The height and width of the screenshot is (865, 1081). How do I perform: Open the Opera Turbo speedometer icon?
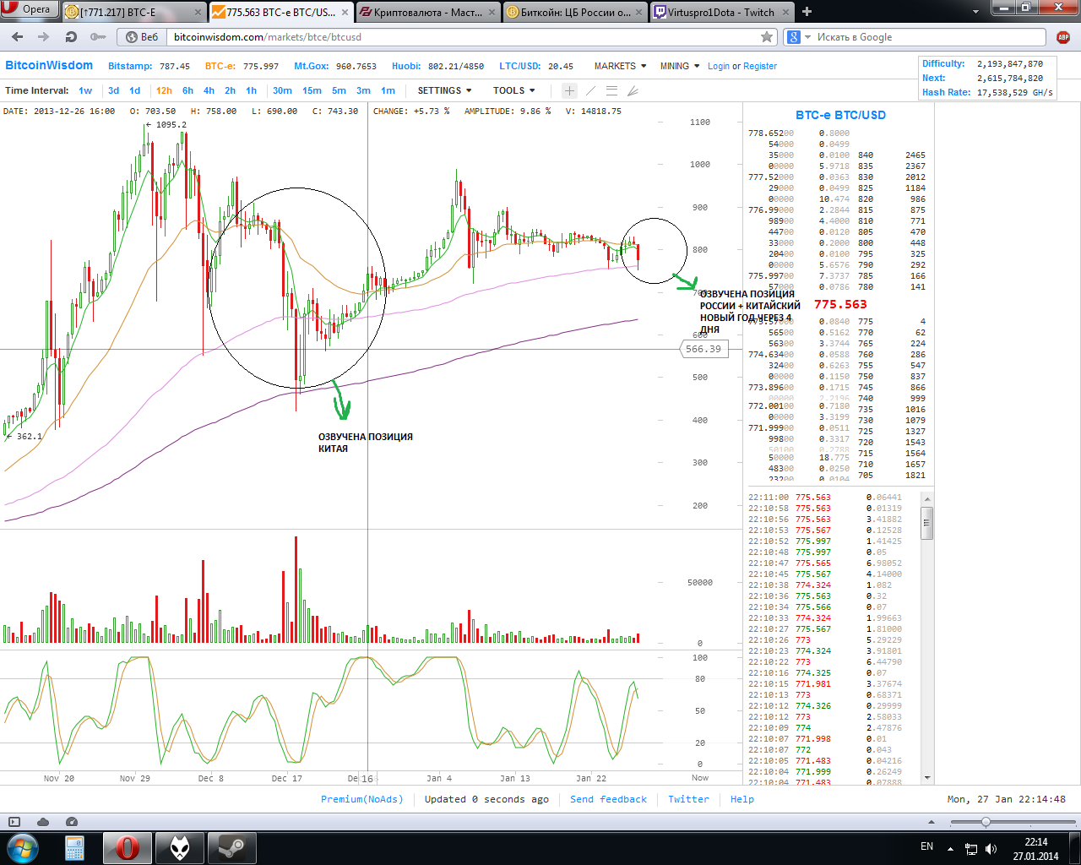(x=72, y=822)
